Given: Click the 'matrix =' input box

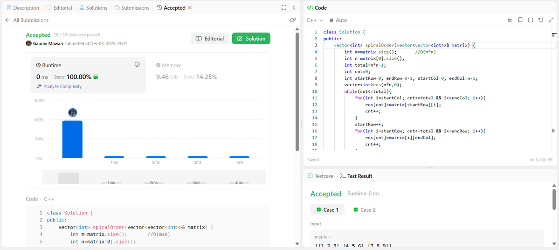Looking at the screenshot, I should pos(427,238).
